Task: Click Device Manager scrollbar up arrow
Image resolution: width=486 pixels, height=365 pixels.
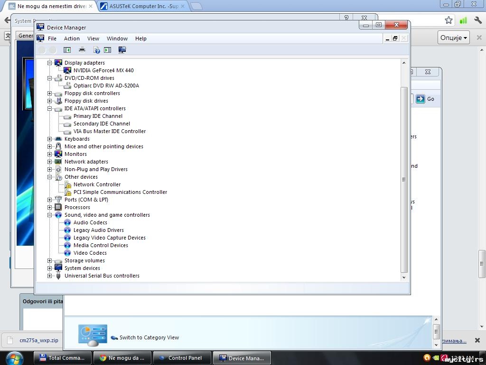Action: pos(404,63)
